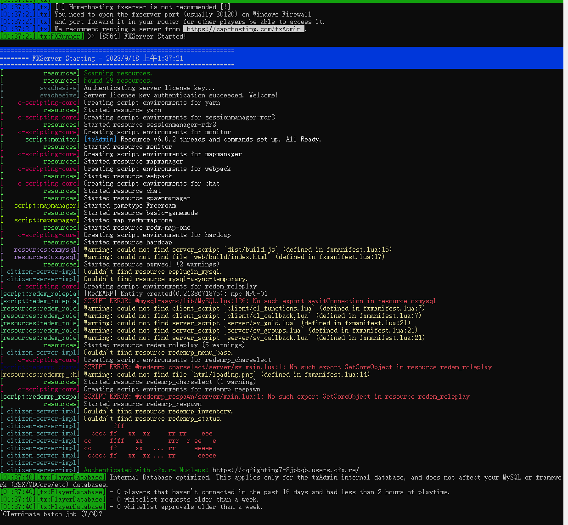Screen dimensions: 568x525
Task: Click 'Started resource hardcap' line
Action: pyautogui.click(x=128, y=242)
